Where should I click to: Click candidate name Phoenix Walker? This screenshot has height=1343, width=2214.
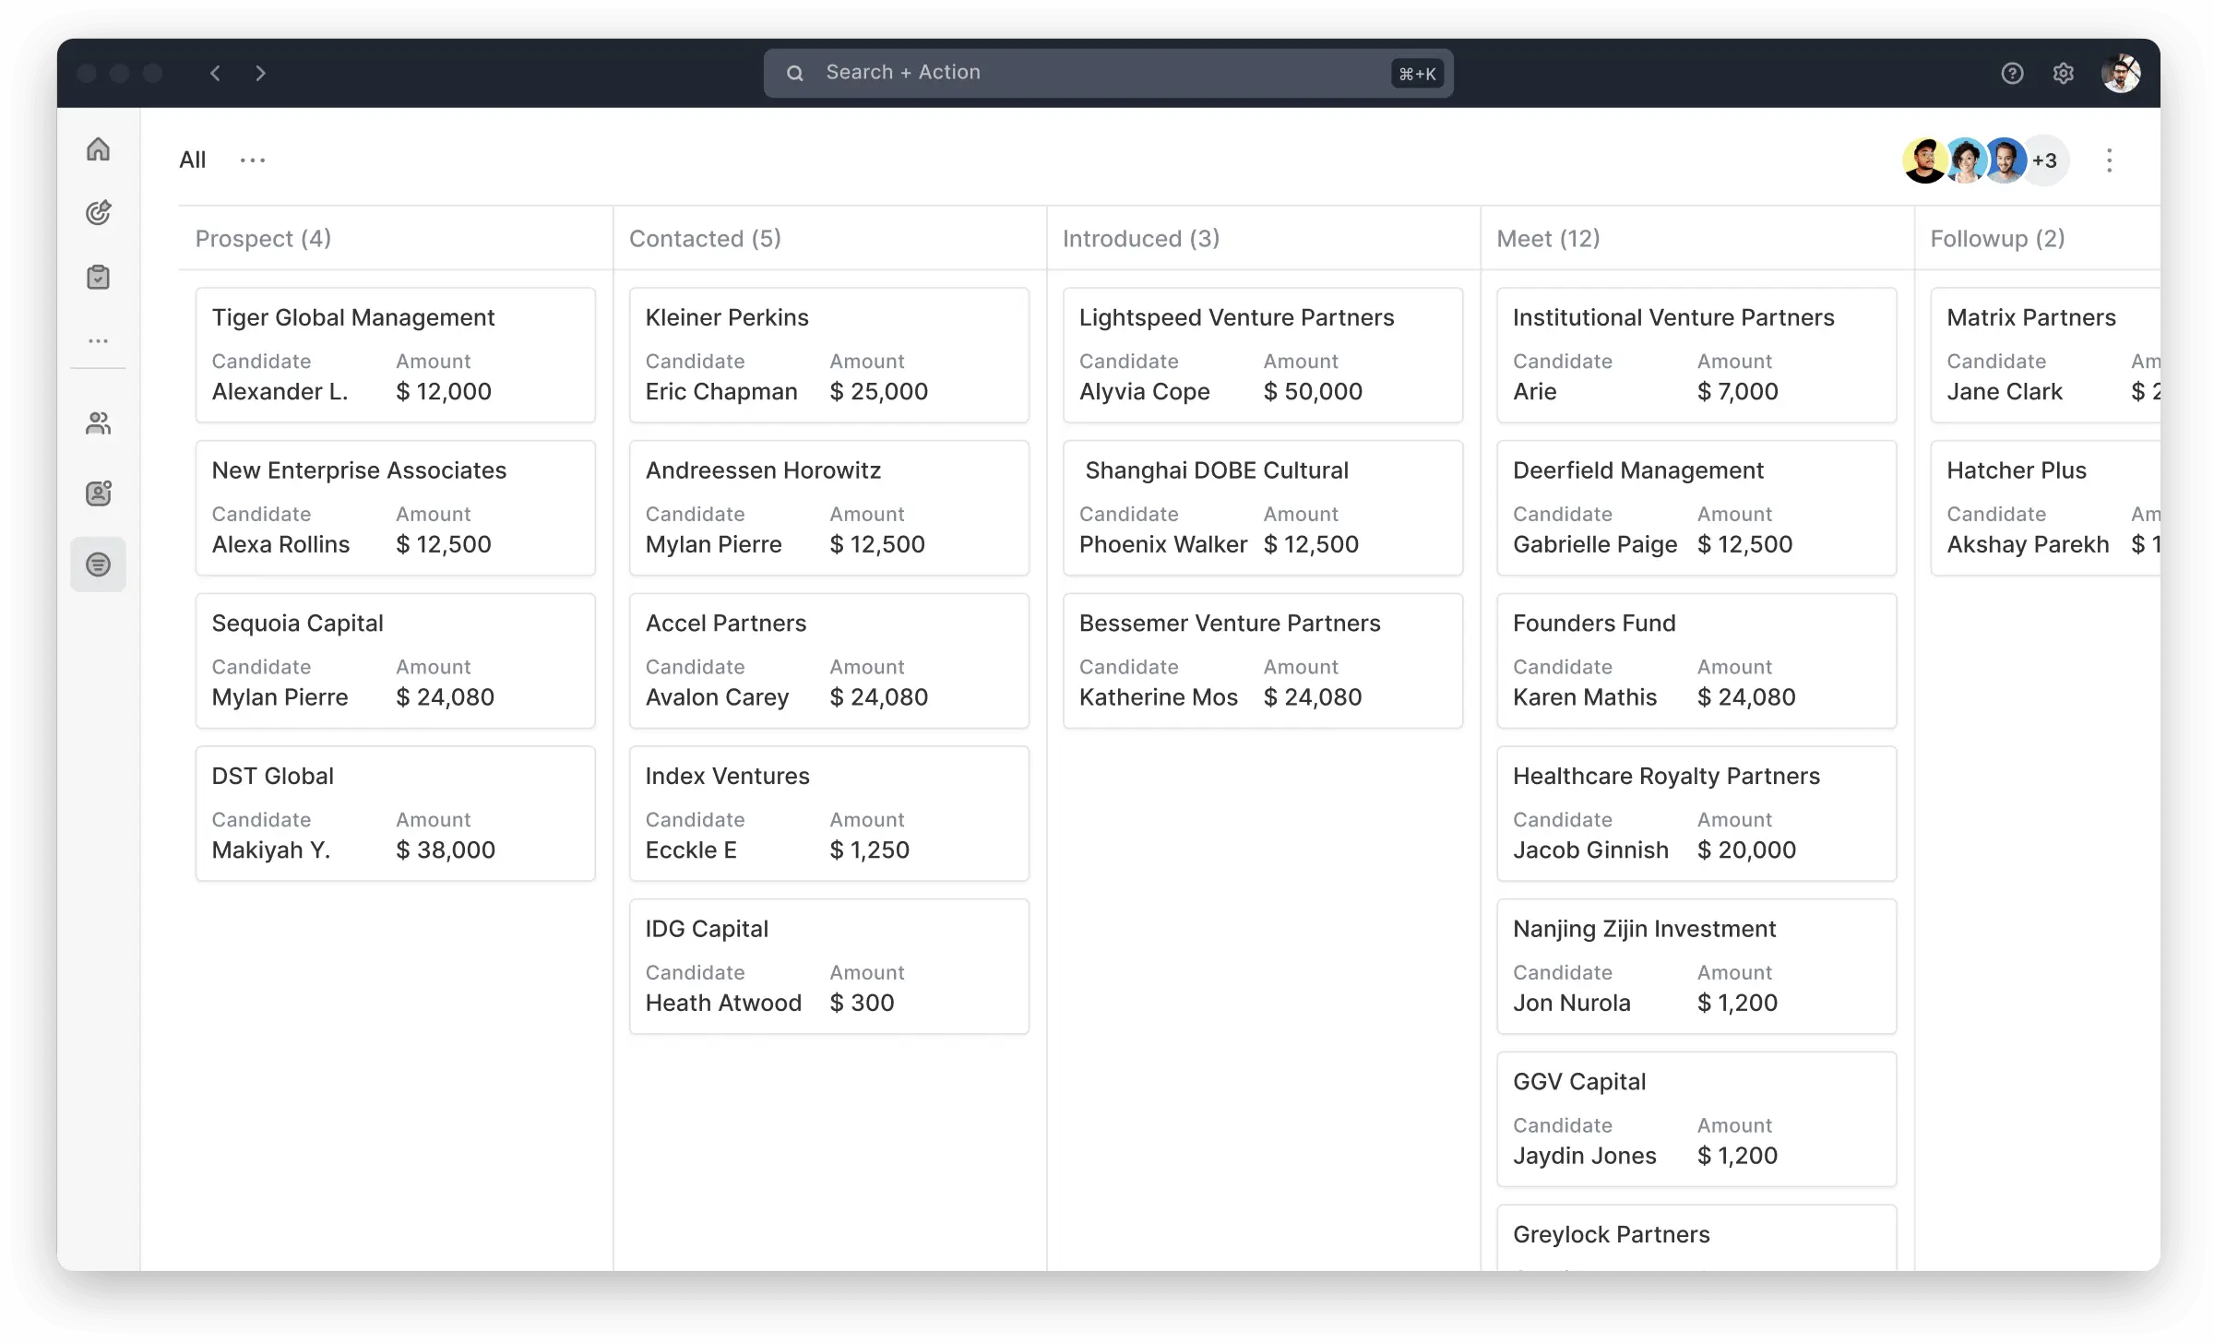[x=1163, y=545]
